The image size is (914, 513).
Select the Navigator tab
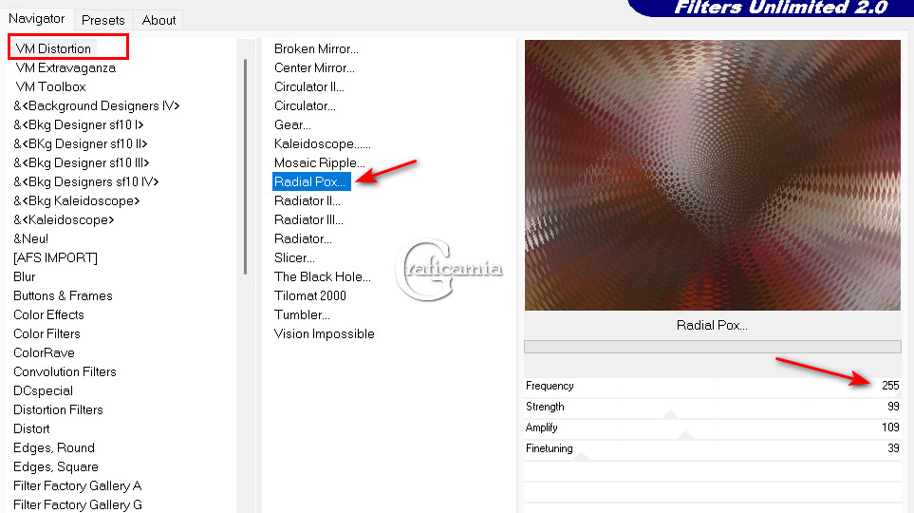(x=37, y=19)
